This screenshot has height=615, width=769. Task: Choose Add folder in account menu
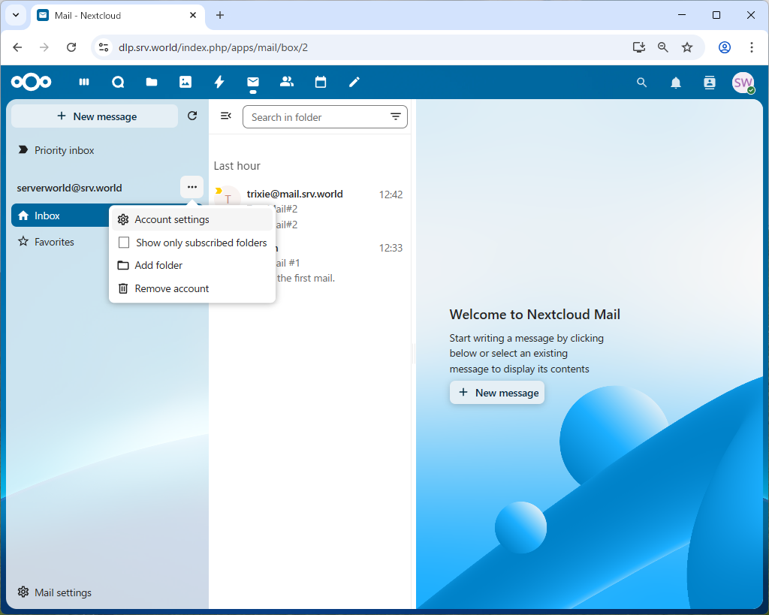tap(158, 265)
